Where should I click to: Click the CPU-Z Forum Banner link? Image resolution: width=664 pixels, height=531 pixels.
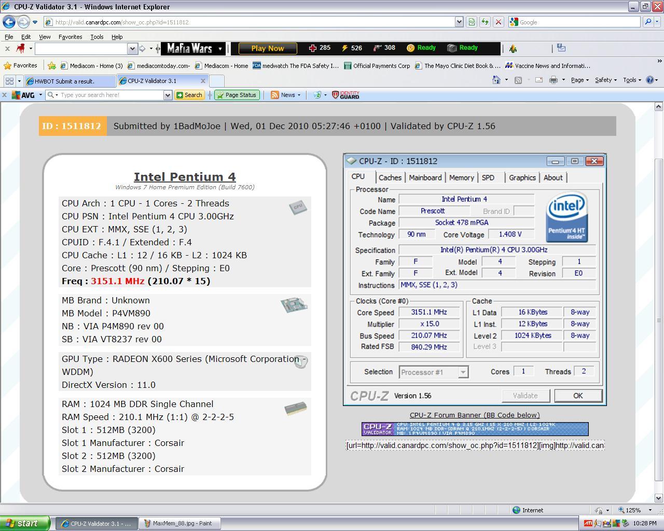[x=475, y=415]
